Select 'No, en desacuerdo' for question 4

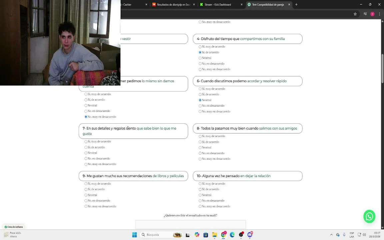200,64
